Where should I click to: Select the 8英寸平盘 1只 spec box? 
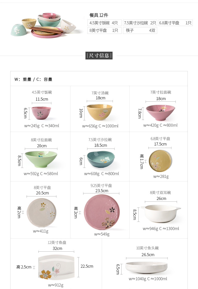105,30
